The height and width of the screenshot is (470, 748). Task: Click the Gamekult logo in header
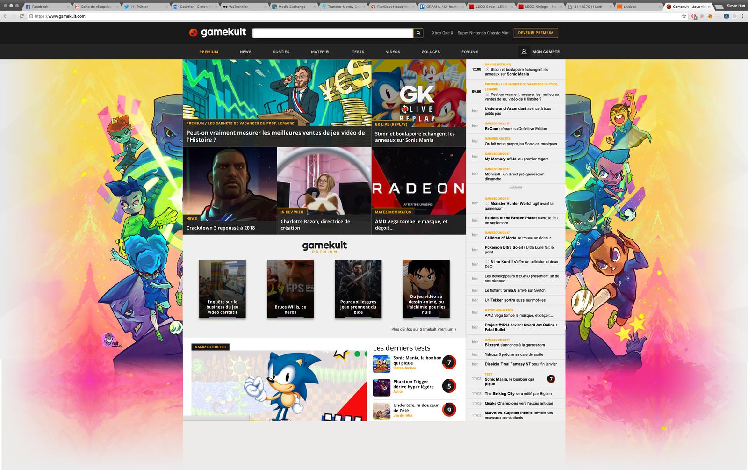click(x=217, y=32)
